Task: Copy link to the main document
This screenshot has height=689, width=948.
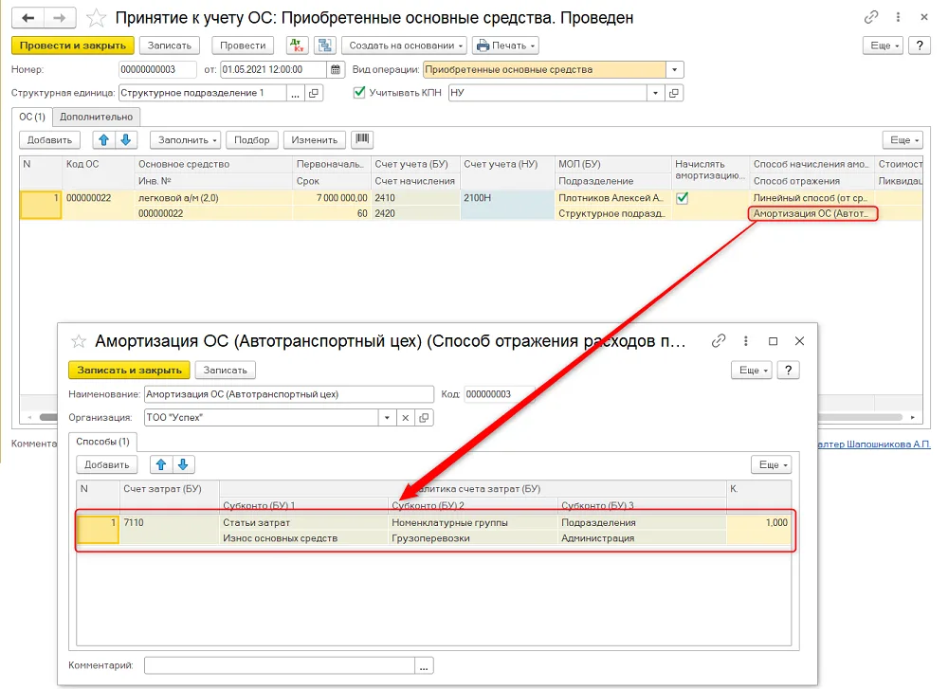Action: 870,17
